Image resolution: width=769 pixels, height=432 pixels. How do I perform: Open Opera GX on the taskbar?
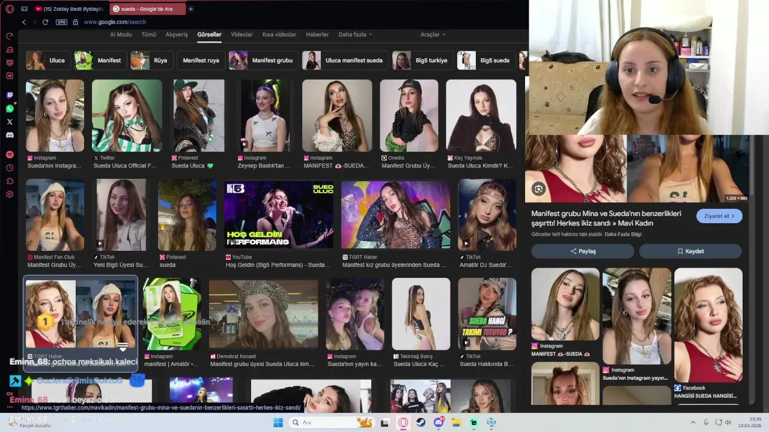403,422
